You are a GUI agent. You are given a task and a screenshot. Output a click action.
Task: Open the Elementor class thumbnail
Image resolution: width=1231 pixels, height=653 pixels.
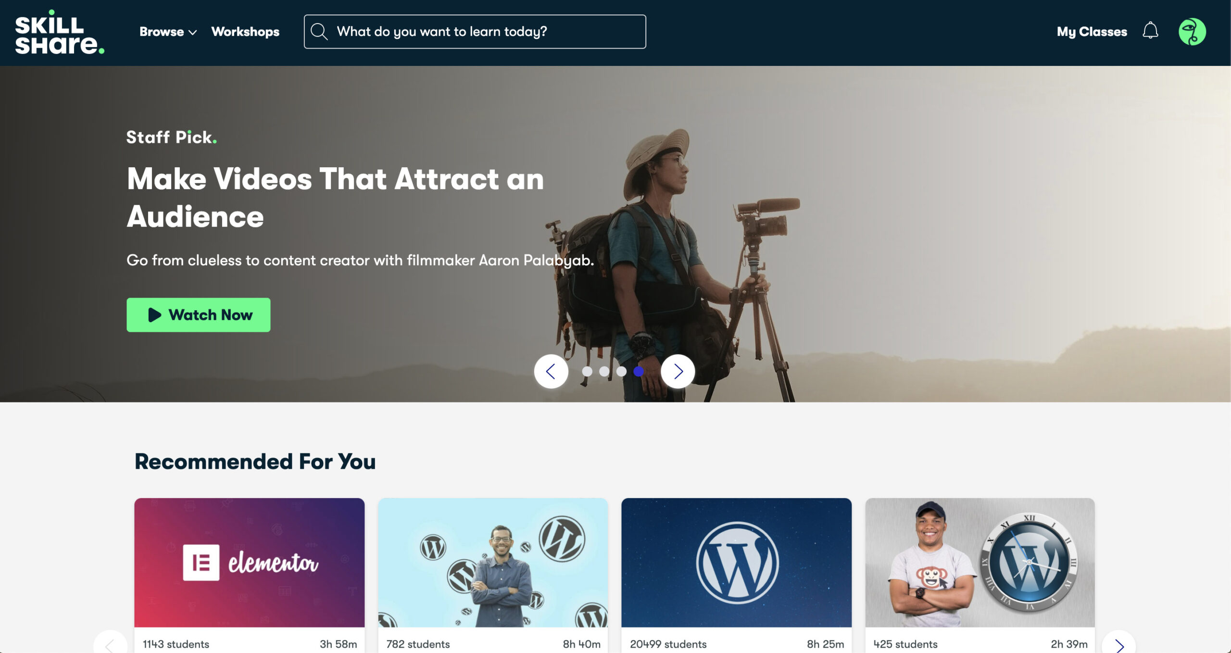pyautogui.click(x=250, y=563)
